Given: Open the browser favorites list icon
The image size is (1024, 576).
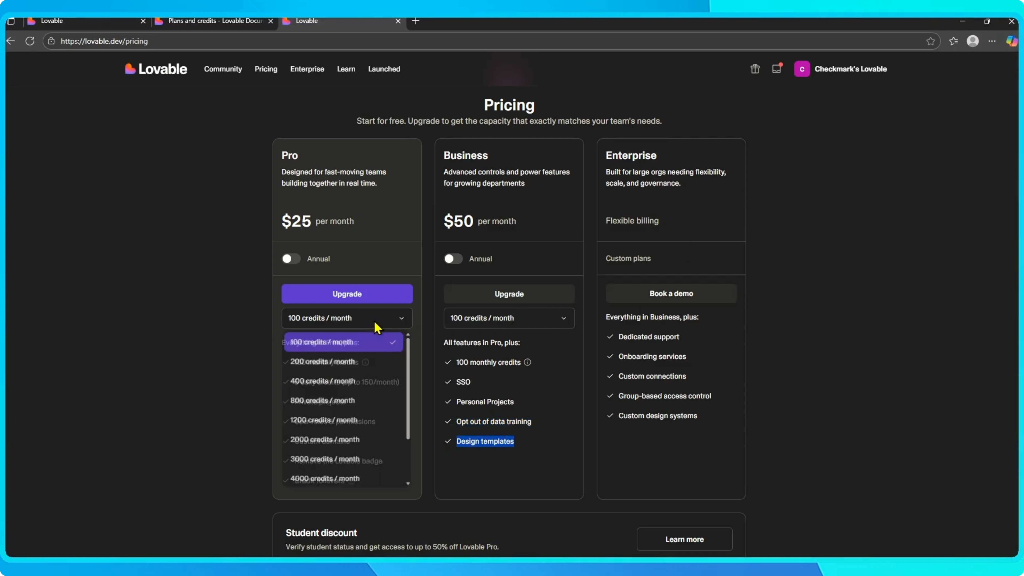Looking at the screenshot, I should pos(953,41).
